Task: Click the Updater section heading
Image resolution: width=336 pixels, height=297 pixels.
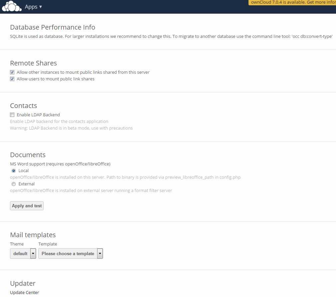Action: coord(23,283)
